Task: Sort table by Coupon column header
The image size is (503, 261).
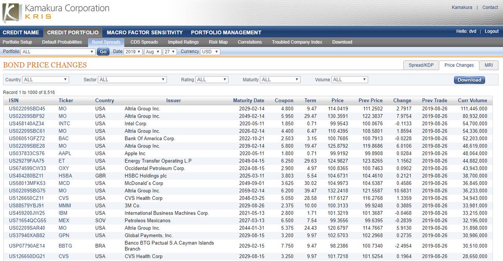Action: click(x=284, y=100)
